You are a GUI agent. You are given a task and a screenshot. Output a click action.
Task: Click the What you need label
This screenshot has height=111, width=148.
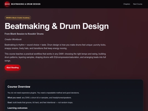[14, 98]
